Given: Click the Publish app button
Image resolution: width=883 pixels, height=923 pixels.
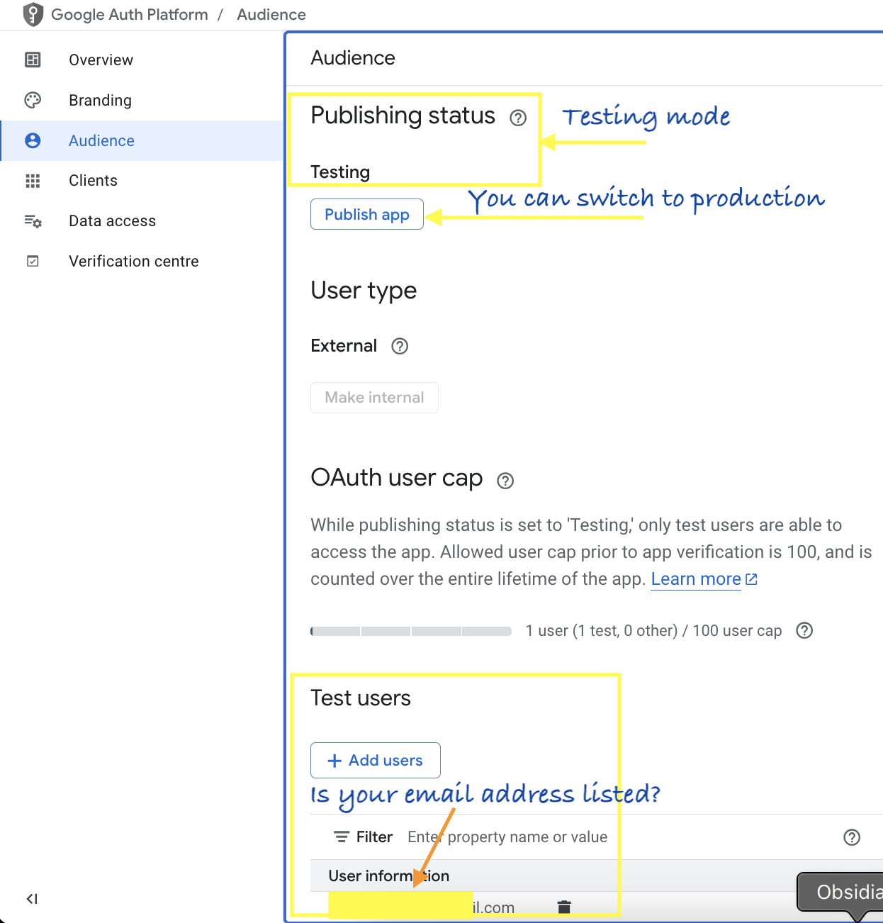Looking at the screenshot, I should tap(366, 214).
